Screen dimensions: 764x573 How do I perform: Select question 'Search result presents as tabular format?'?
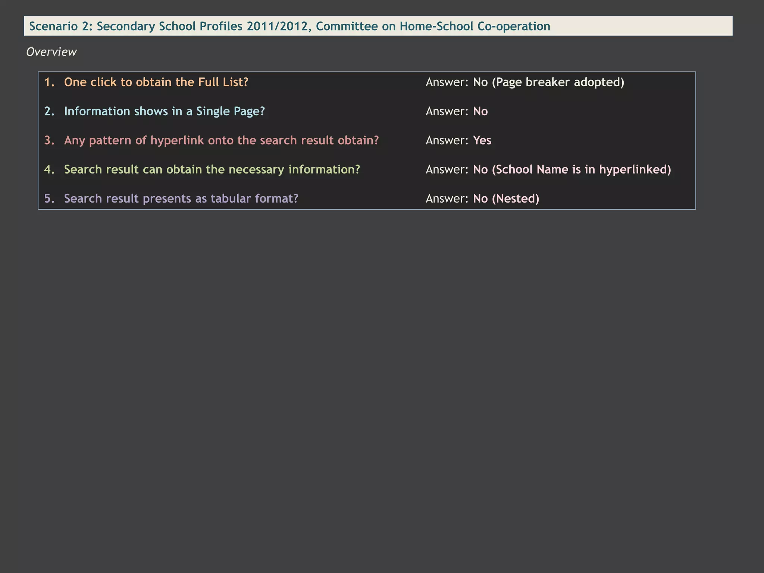pyautogui.click(x=181, y=198)
